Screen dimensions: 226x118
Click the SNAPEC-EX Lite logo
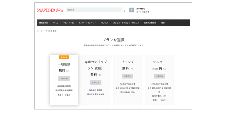[50, 10]
